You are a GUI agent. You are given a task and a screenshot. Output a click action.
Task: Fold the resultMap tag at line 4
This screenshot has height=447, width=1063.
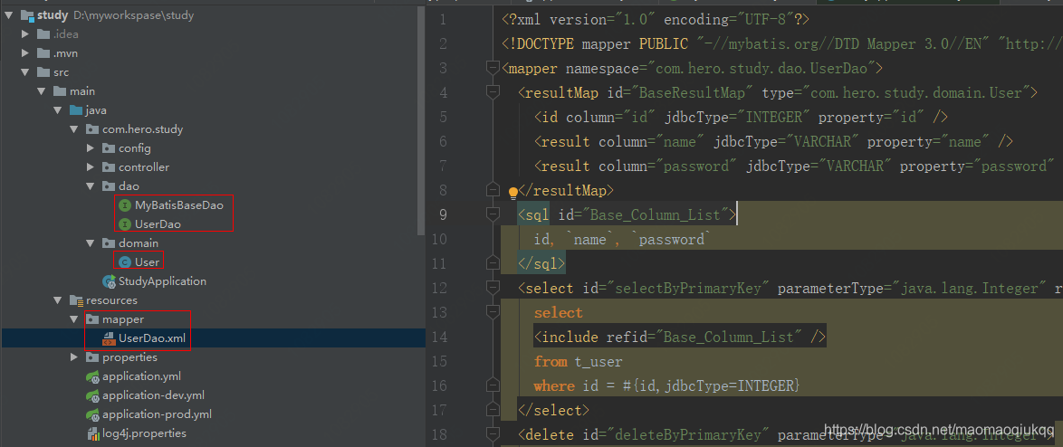pos(493,92)
